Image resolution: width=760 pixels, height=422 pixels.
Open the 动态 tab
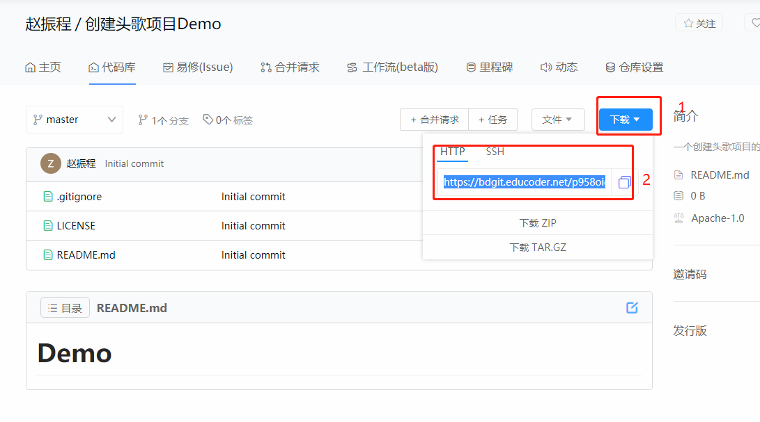pyautogui.click(x=559, y=67)
